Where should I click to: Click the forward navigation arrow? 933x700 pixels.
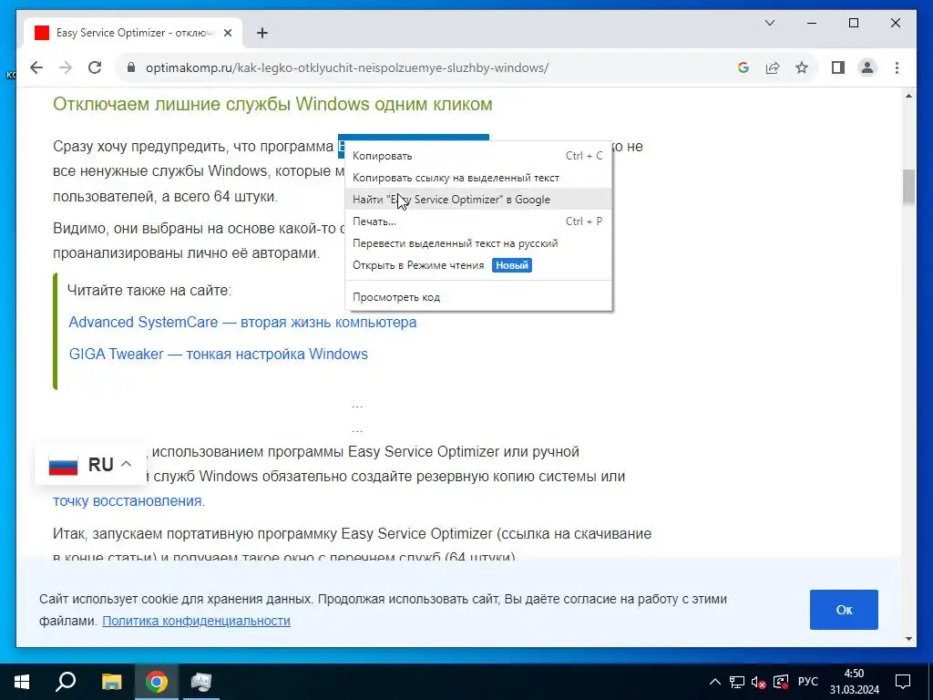pyautogui.click(x=66, y=67)
